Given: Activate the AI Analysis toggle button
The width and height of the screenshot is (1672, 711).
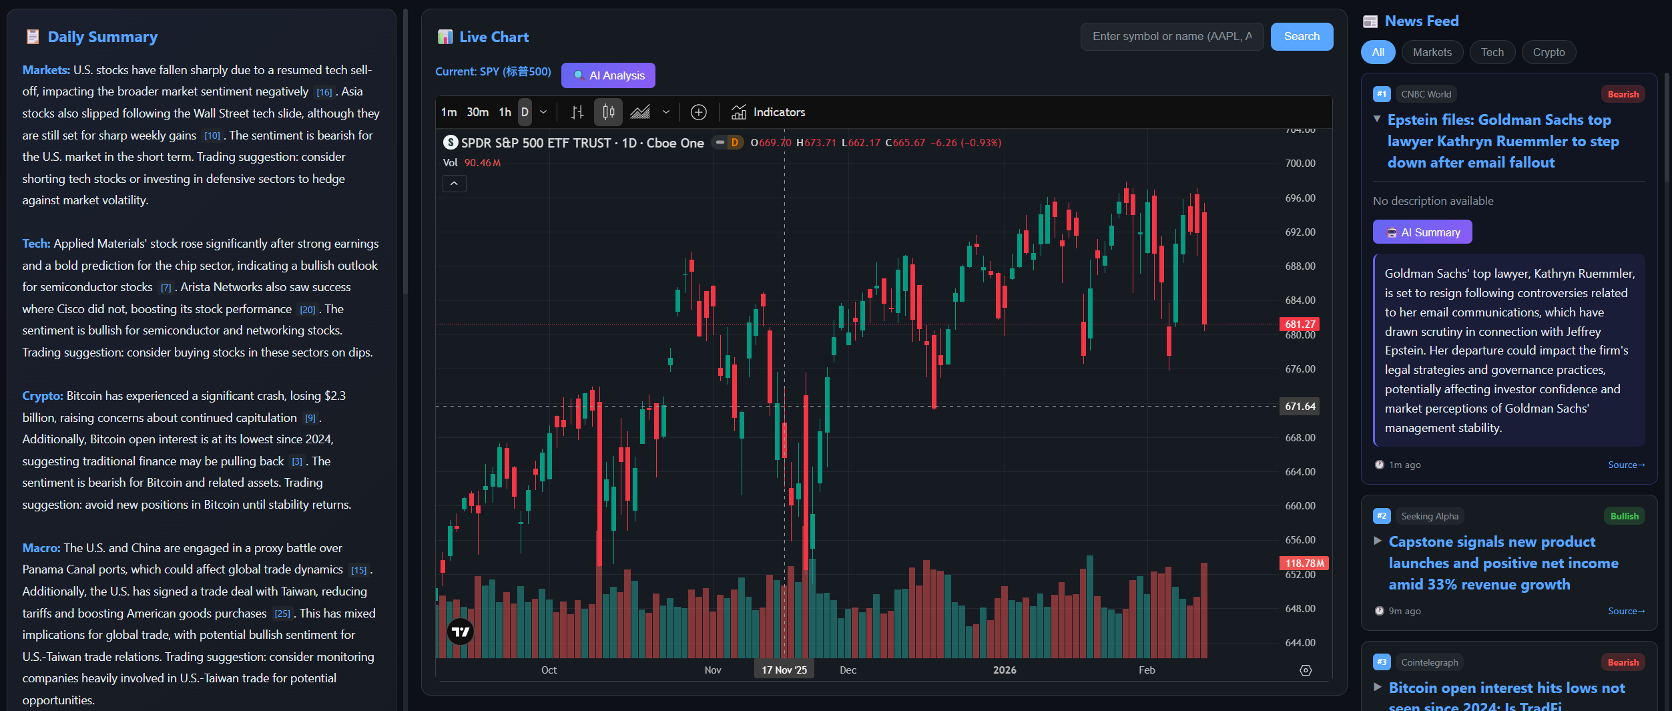Looking at the screenshot, I should tap(607, 75).
